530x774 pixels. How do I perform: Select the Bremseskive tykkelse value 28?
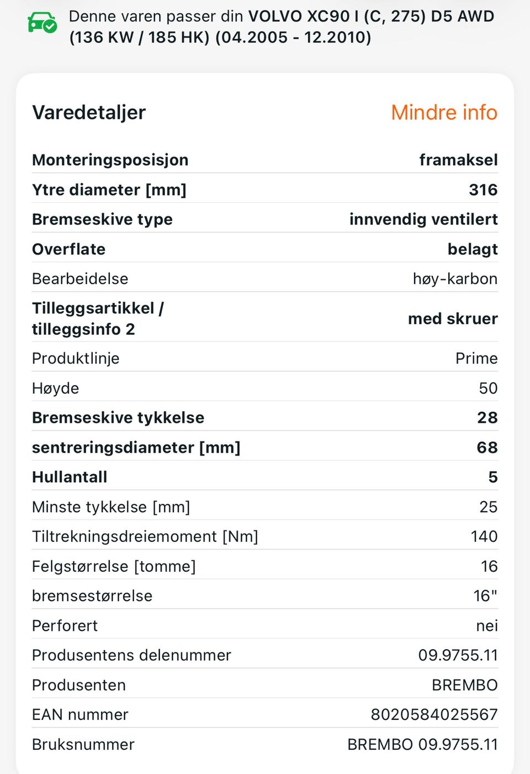(487, 418)
